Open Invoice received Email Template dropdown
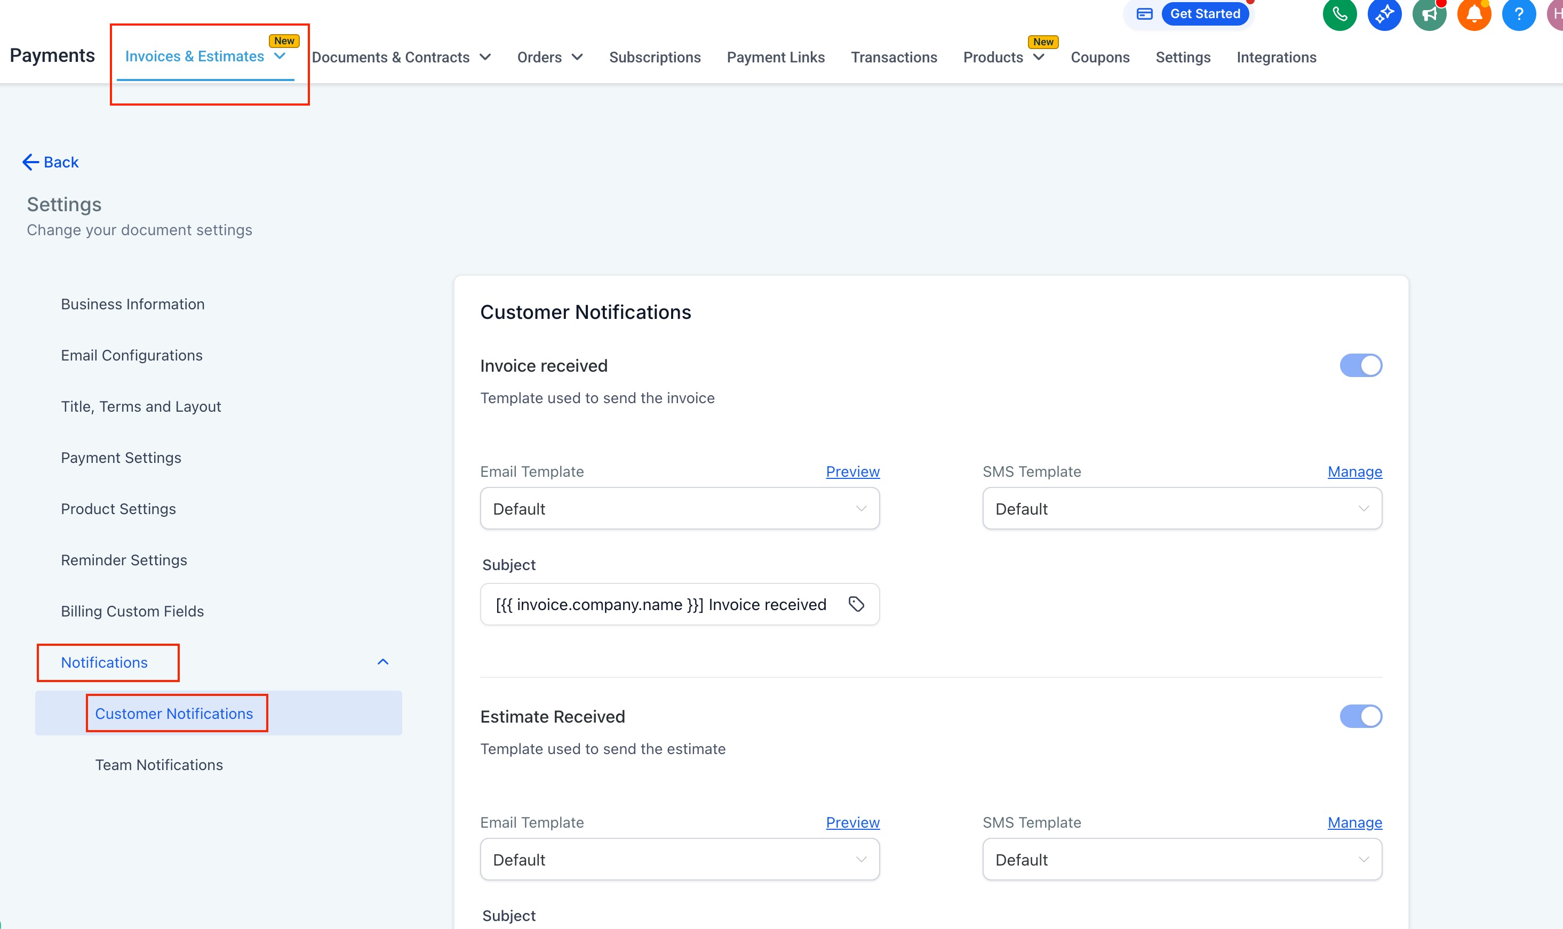Screen dimensions: 1563x929 coord(680,509)
